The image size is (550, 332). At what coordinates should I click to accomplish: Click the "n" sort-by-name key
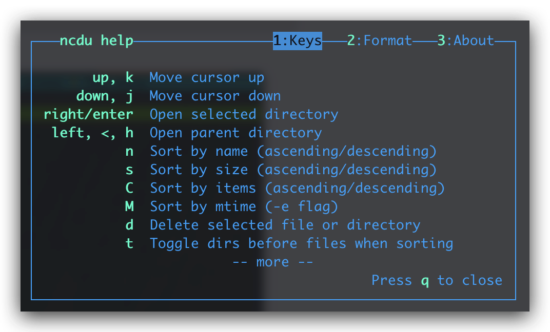click(129, 151)
